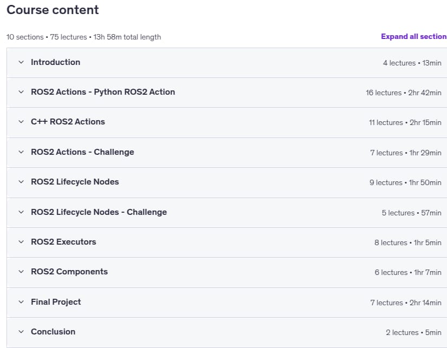Expand the Conclusion section chevron
Image resolution: width=447 pixels, height=348 pixels.
(x=21, y=331)
